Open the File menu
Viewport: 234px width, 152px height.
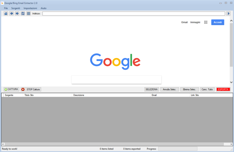point(6,8)
